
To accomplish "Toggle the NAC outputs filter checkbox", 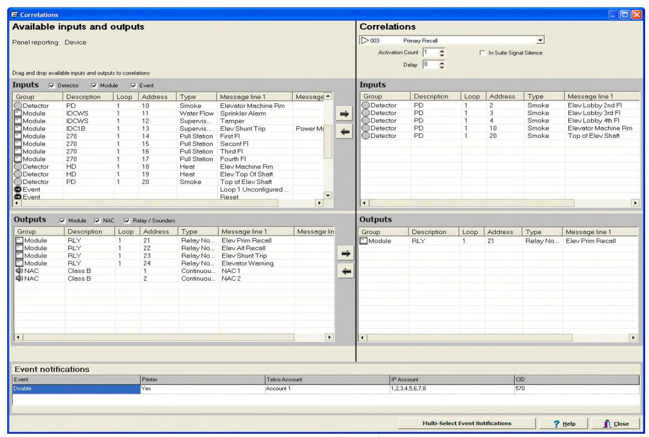I will coord(97,221).
